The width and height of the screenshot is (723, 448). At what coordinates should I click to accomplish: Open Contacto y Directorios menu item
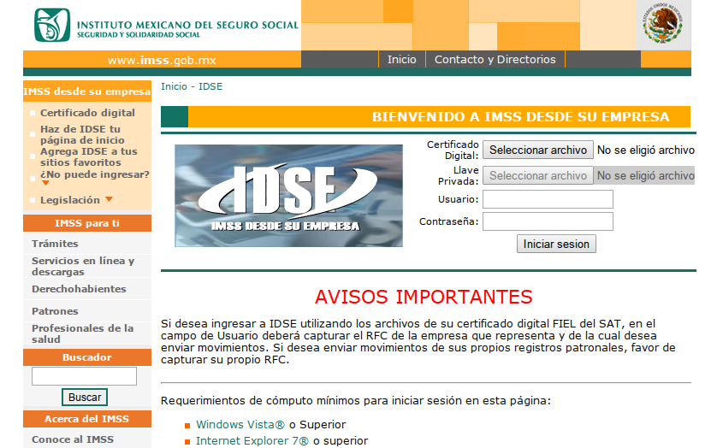pyautogui.click(x=495, y=60)
